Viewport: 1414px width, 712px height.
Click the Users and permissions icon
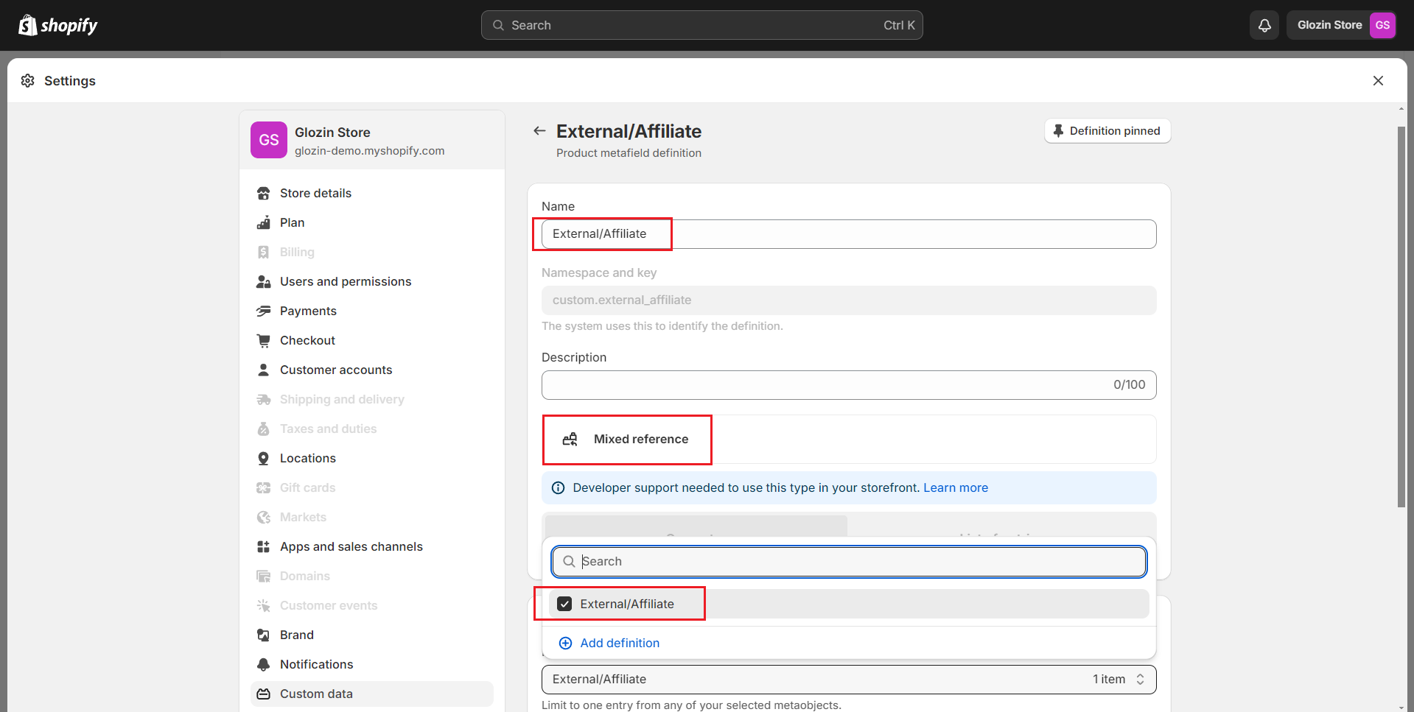pos(263,281)
